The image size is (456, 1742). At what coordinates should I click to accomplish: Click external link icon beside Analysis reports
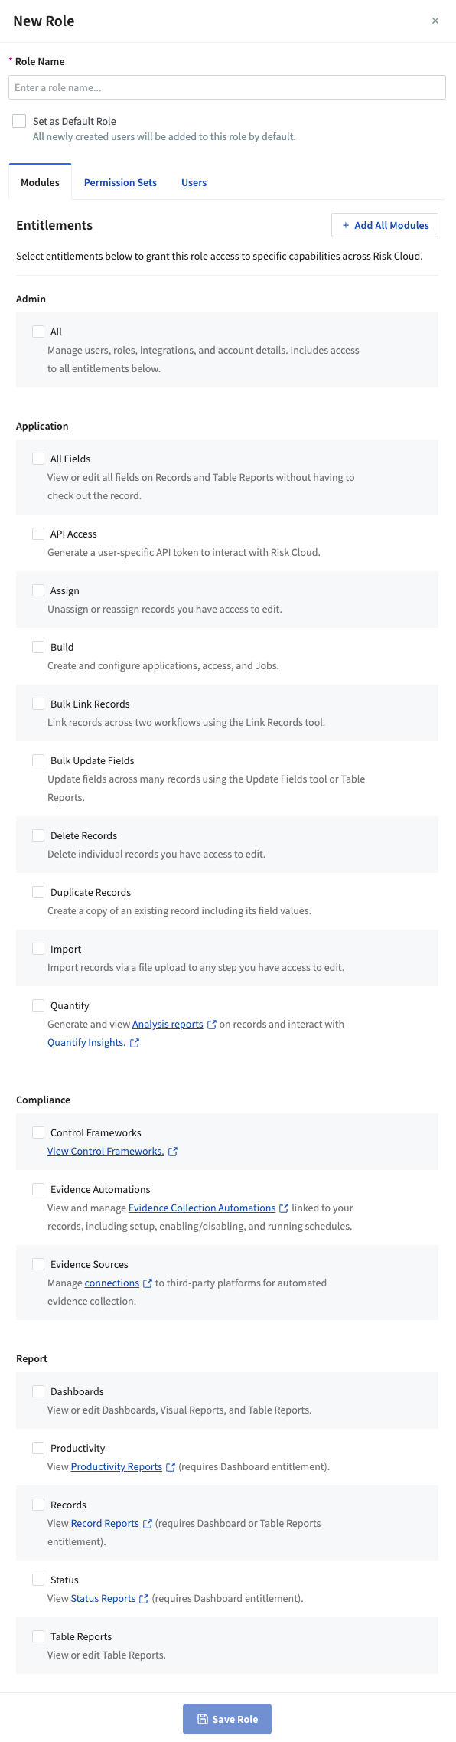pyautogui.click(x=212, y=1025)
